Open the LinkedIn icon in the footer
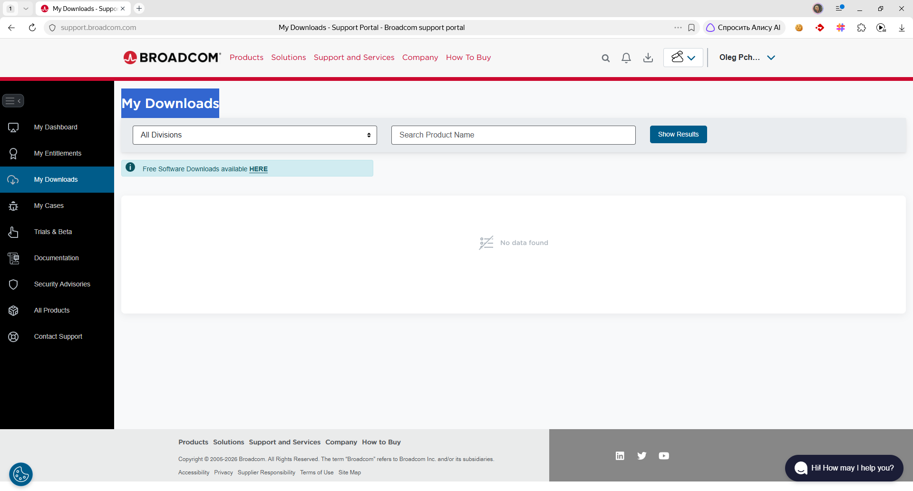Viewport: 913px width, 491px height. (x=620, y=456)
